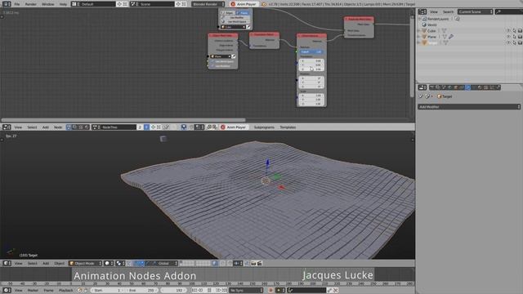Open the Window menu in the top bar
This screenshot has width=523, height=294.
coord(47,4)
